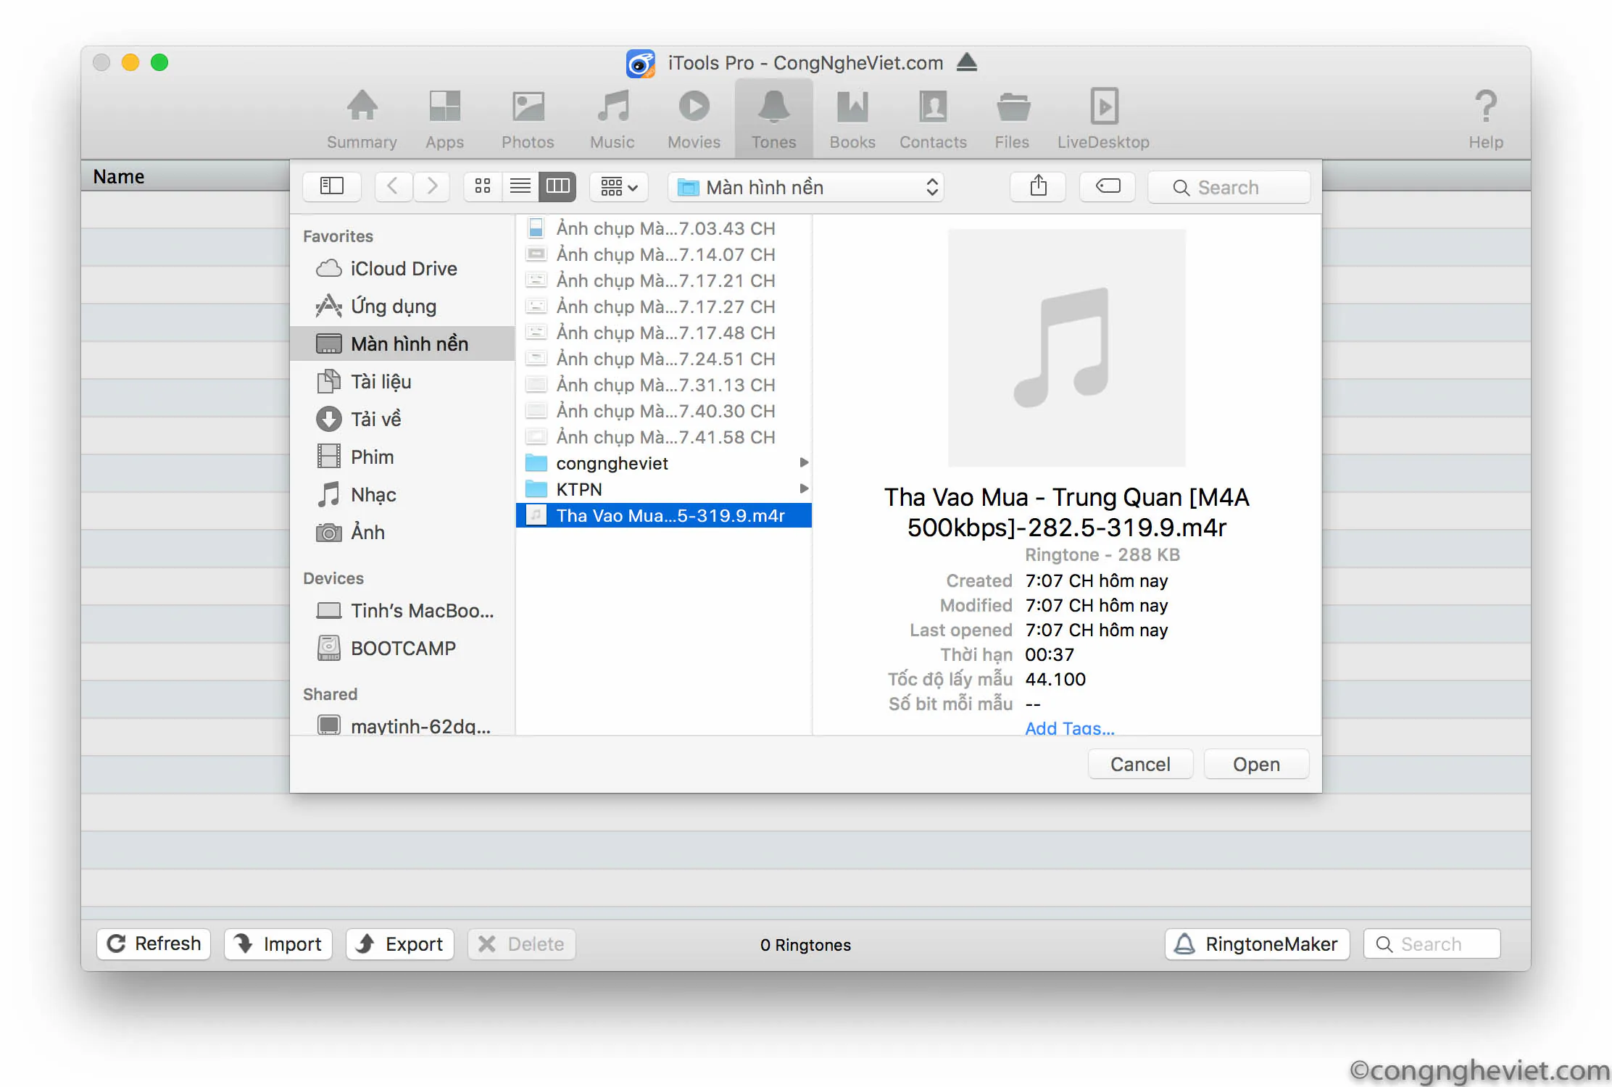Click the Export button
Viewport: 1612px width, 1087px height.
[x=400, y=944]
